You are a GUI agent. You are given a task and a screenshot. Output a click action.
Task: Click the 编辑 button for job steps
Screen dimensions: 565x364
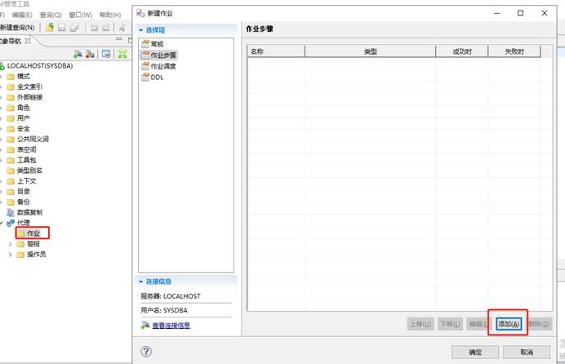[479, 324]
